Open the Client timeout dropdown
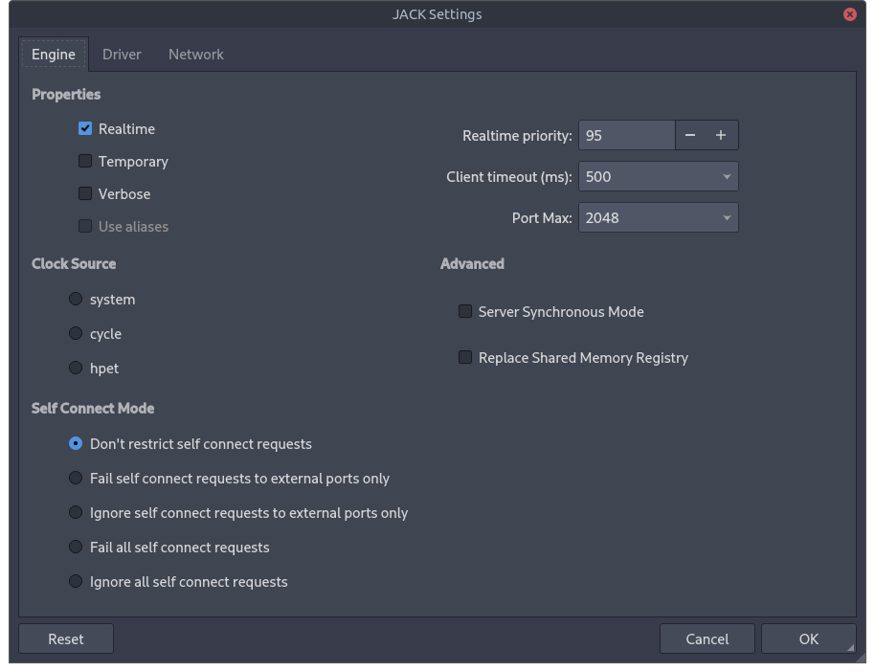The width and height of the screenshot is (875, 672). point(658,177)
